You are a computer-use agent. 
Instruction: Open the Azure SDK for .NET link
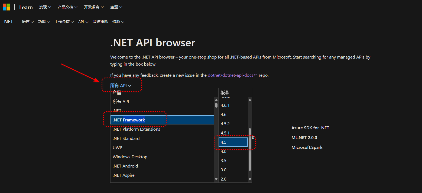click(x=310, y=128)
